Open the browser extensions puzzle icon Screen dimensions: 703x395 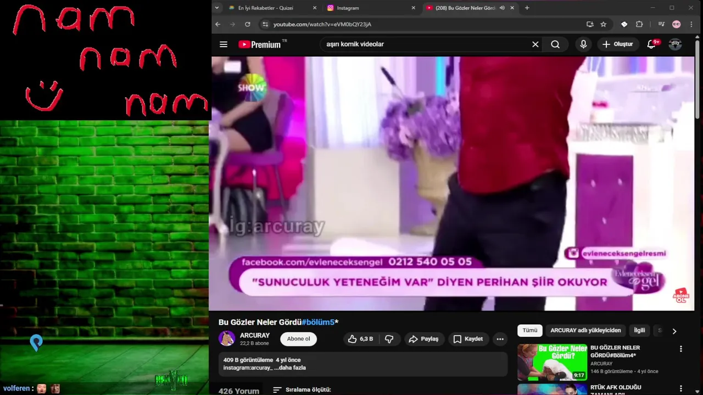click(x=639, y=24)
